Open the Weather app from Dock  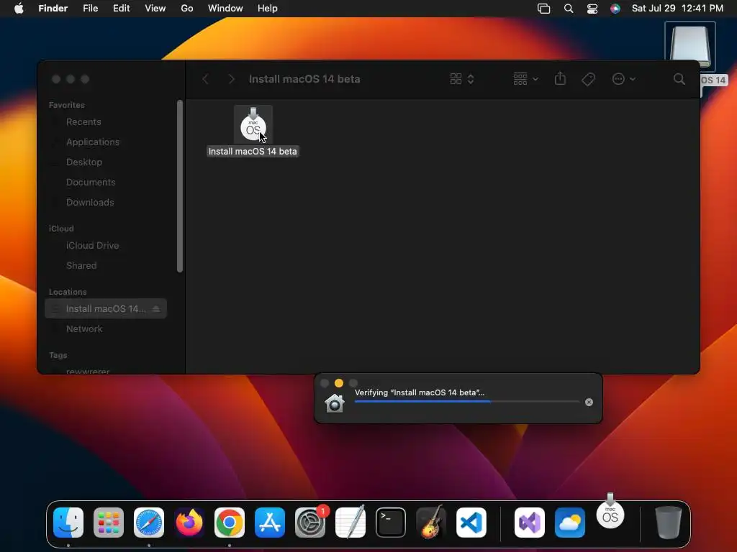click(x=570, y=523)
